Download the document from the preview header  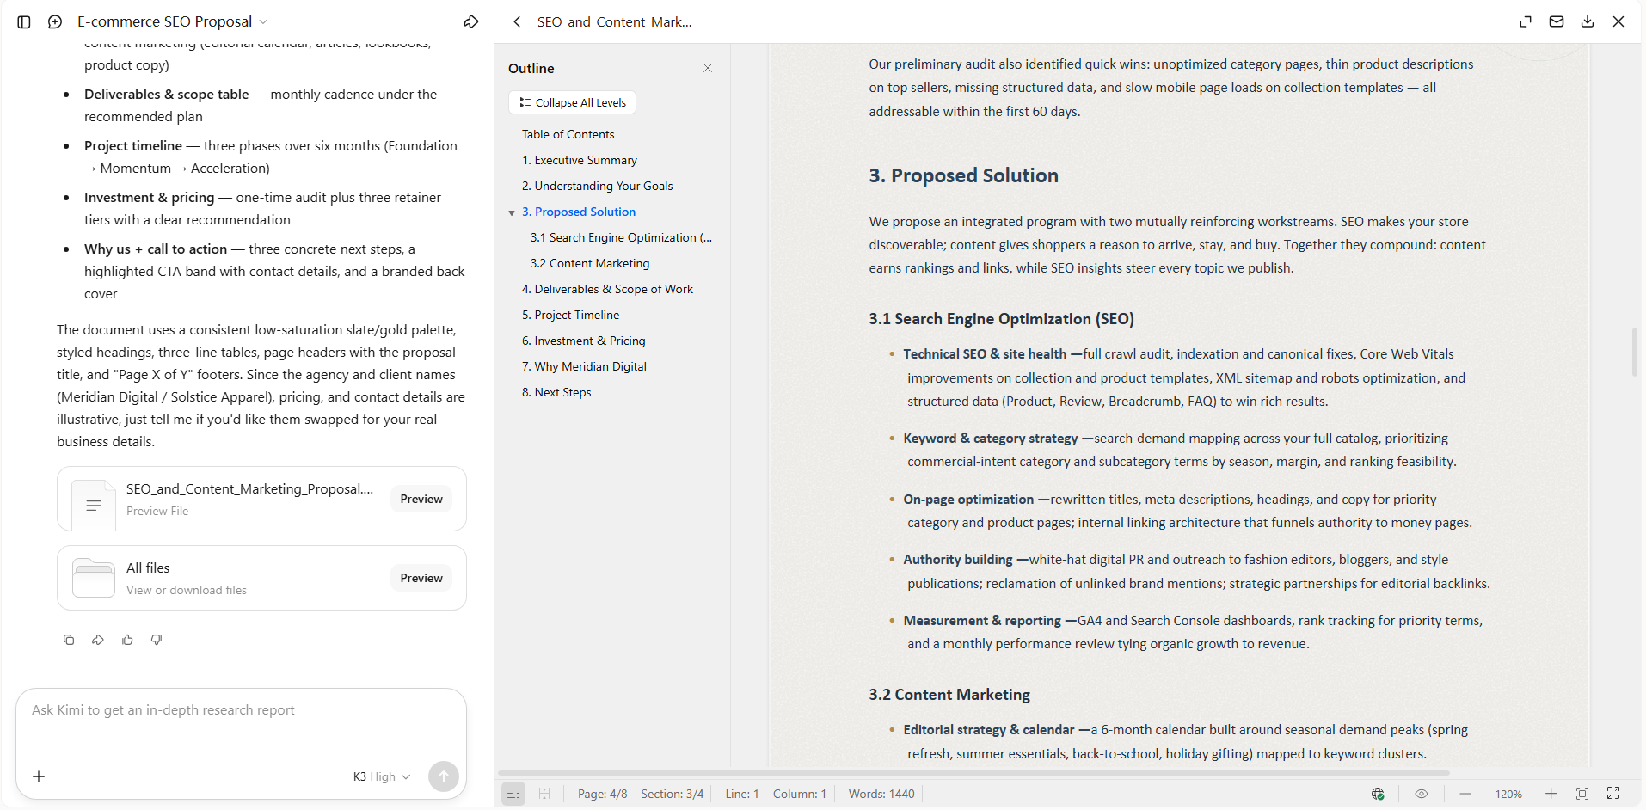1588,21
